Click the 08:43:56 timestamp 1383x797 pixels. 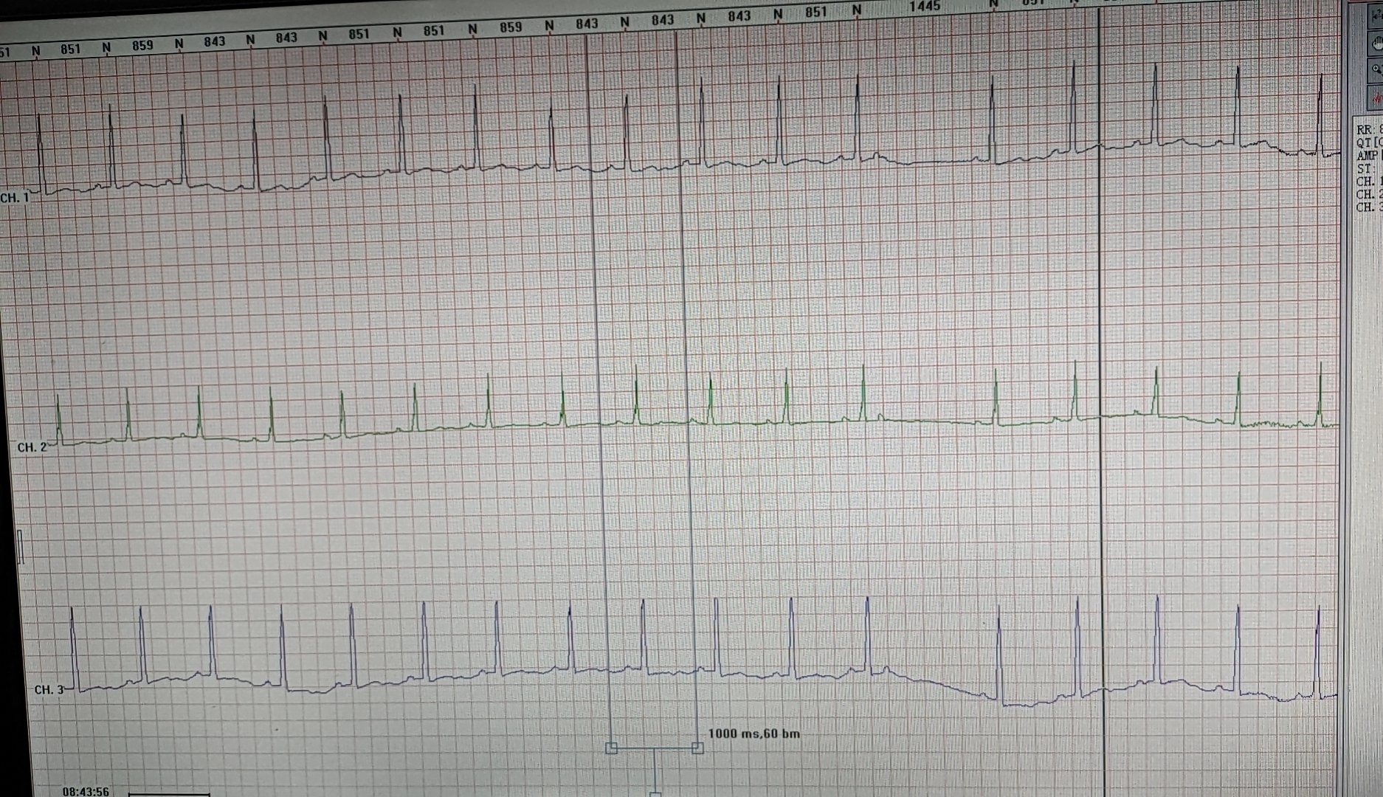[x=86, y=791]
